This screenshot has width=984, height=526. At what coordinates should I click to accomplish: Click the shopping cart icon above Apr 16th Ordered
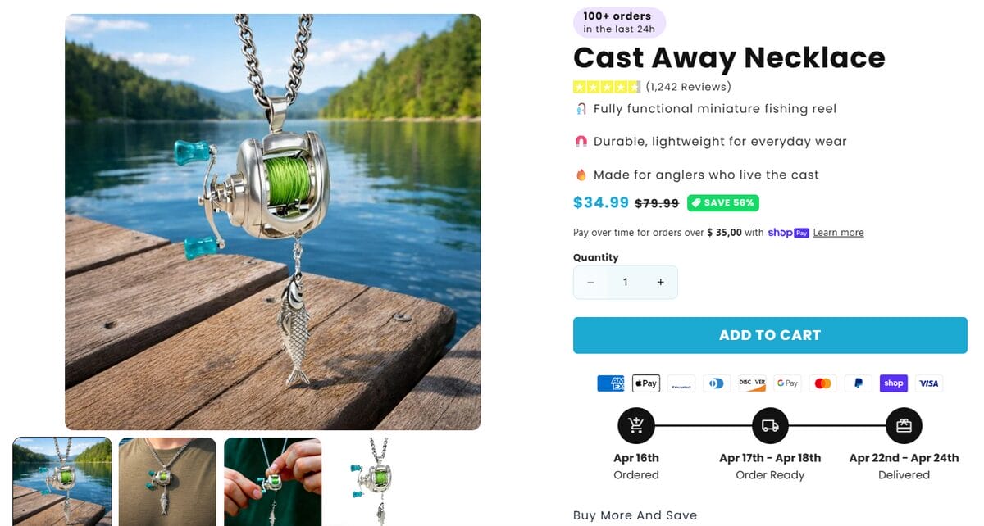click(x=636, y=425)
